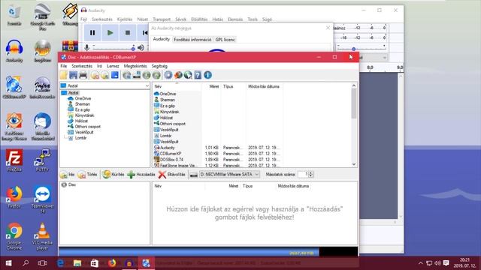Open Microsoft Store from taskbar
The width and height of the screenshot is (481, 270).
click(95, 263)
